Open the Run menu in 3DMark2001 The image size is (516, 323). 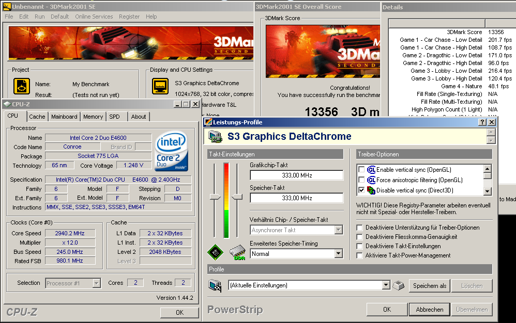click(x=39, y=17)
